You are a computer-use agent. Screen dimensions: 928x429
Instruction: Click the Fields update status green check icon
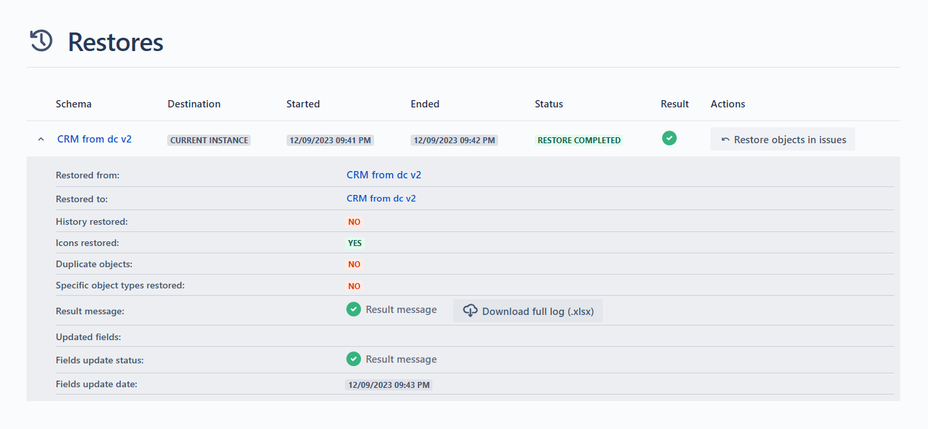[354, 359]
